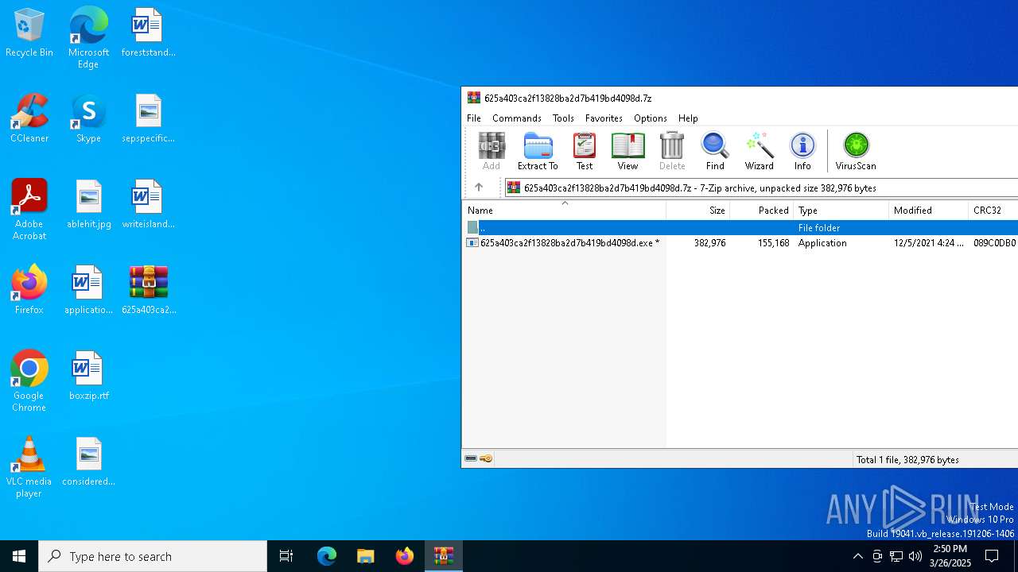Launch the Wizard tool
The height and width of the screenshot is (572, 1018).
coord(759,151)
